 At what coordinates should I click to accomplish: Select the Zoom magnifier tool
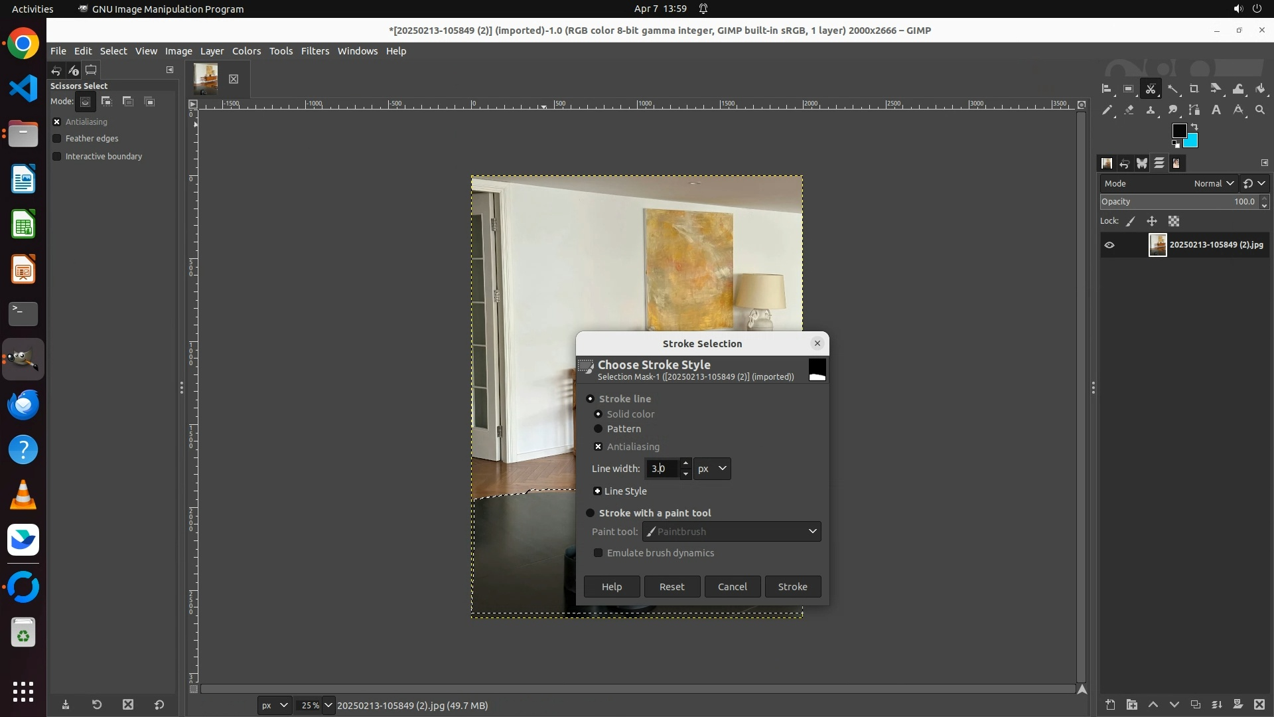(x=1260, y=110)
